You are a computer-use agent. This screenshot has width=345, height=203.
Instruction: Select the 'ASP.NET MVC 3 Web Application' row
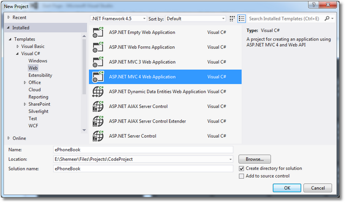tap(165, 62)
